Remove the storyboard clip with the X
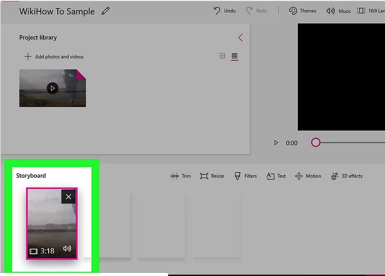The image size is (385, 276). (69, 197)
